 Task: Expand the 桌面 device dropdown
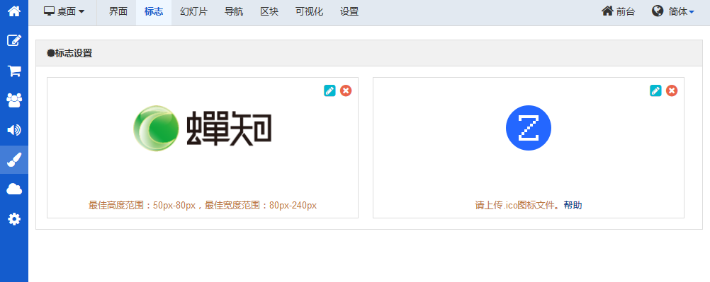tap(64, 12)
